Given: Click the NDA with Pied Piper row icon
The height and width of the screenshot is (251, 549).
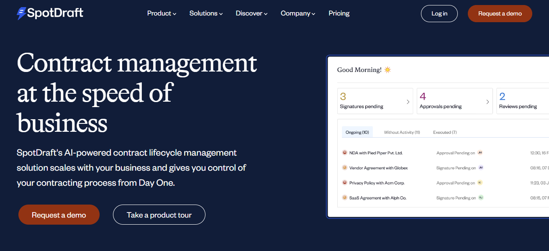Looking at the screenshot, I should [x=344, y=153].
